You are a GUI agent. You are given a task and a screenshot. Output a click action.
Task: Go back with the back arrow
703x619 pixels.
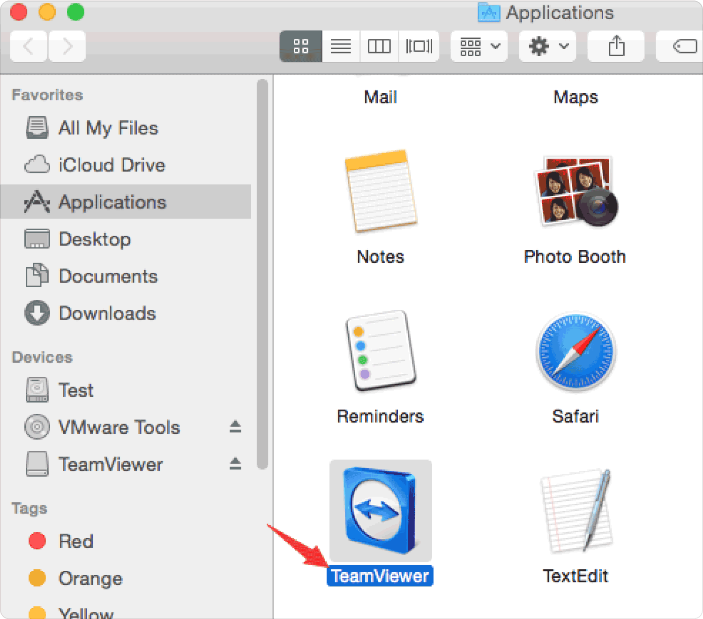coord(29,46)
